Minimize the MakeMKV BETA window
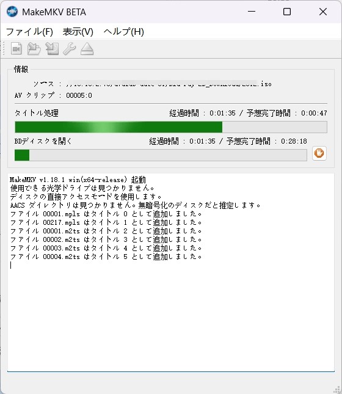The width and height of the screenshot is (342, 394). pyautogui.click(x=251, y=12)
